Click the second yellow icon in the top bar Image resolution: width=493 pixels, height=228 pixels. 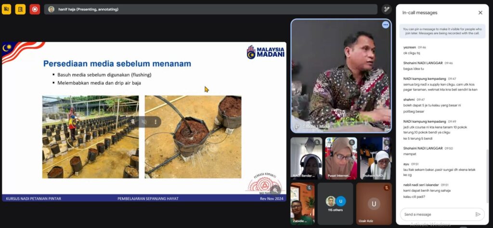20,9
